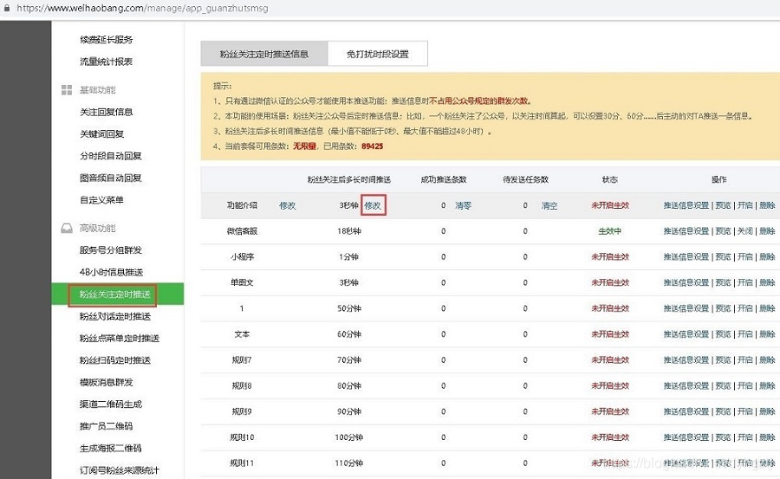Click 清空 in the 功能介绍 row

(549, 205)
